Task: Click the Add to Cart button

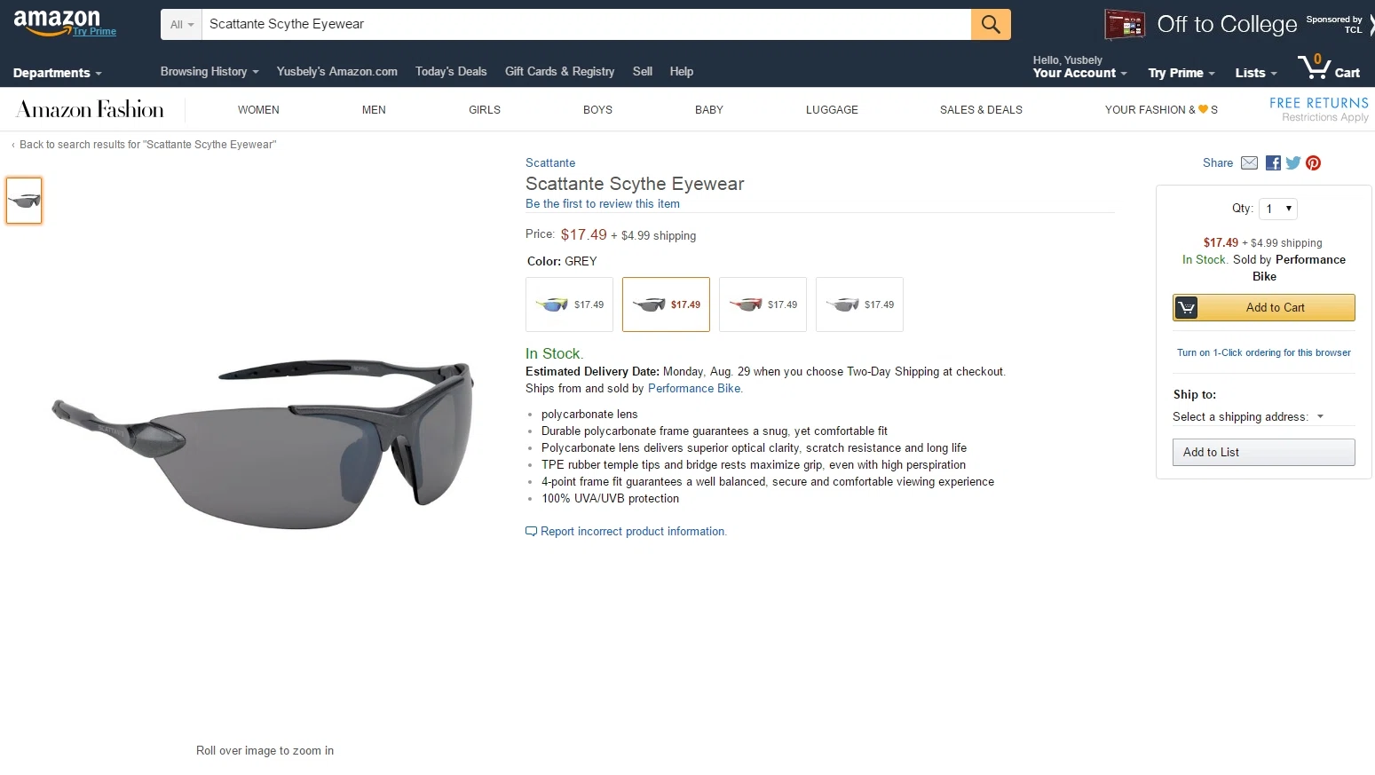Action: 1264,307
